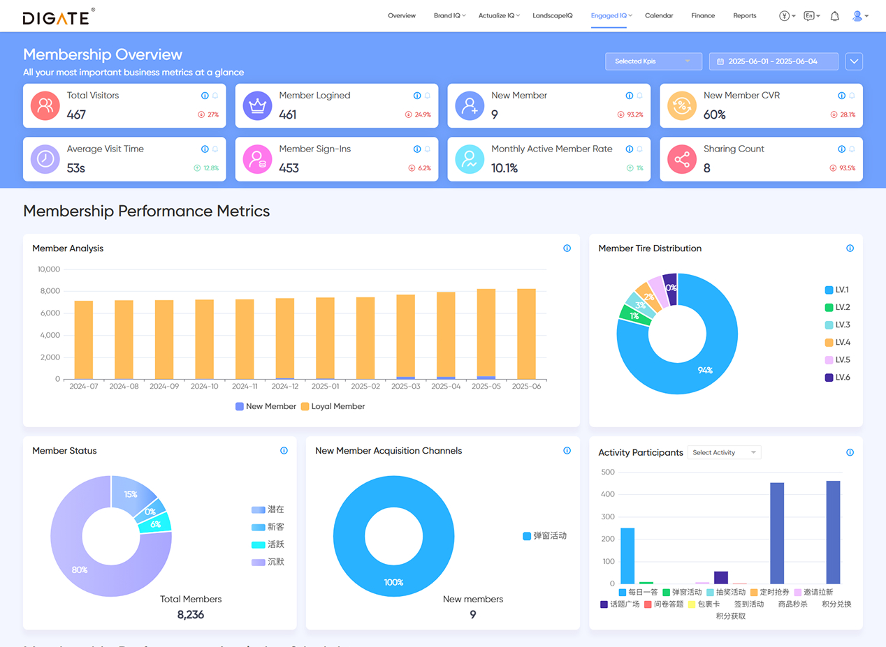Click the Total Visitors people icon

click(x=45, y=106)
